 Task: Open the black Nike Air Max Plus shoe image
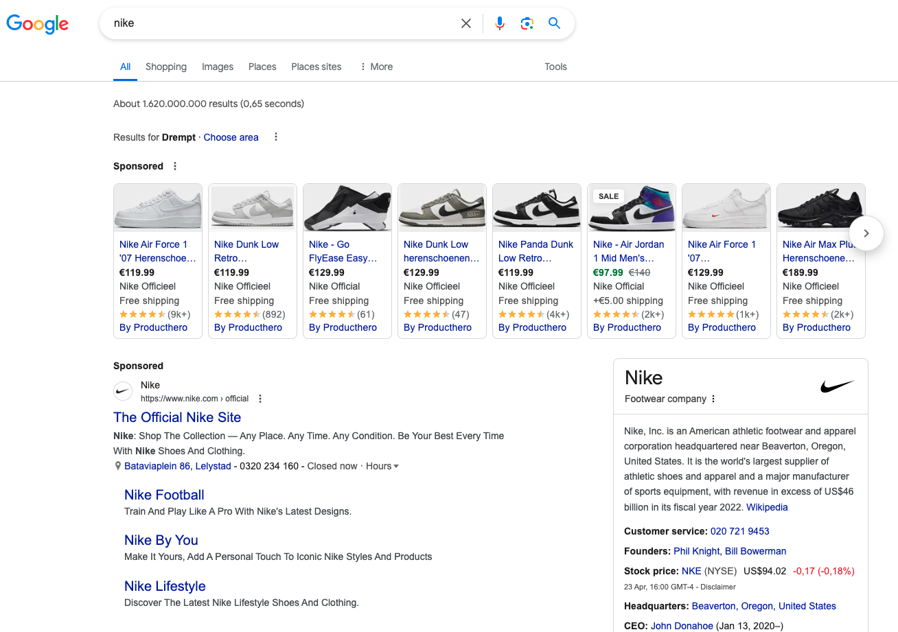click(821, 209)
